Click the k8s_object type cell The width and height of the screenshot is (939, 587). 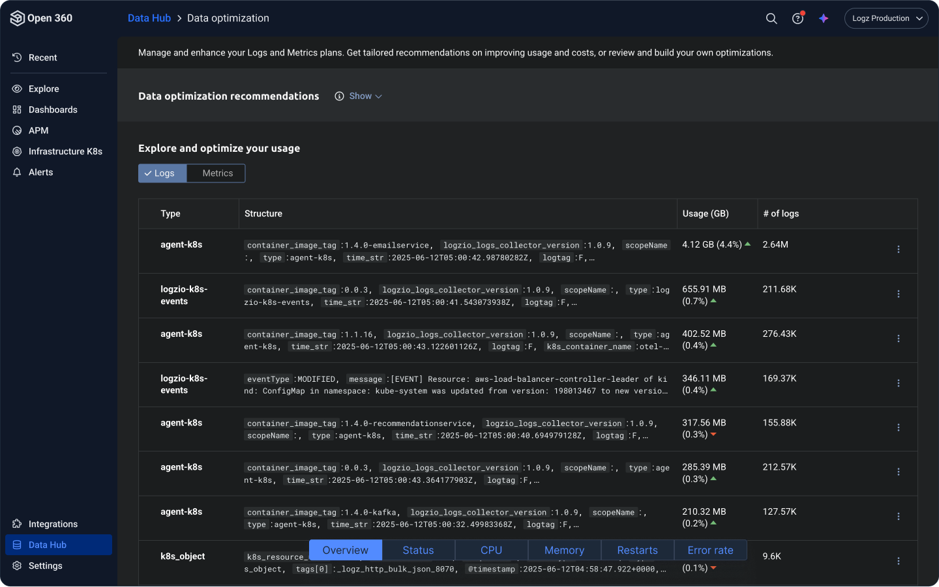(x=183, y=556)
